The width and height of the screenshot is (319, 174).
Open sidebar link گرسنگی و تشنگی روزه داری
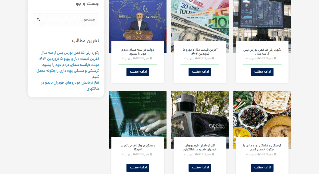(68, 74)
